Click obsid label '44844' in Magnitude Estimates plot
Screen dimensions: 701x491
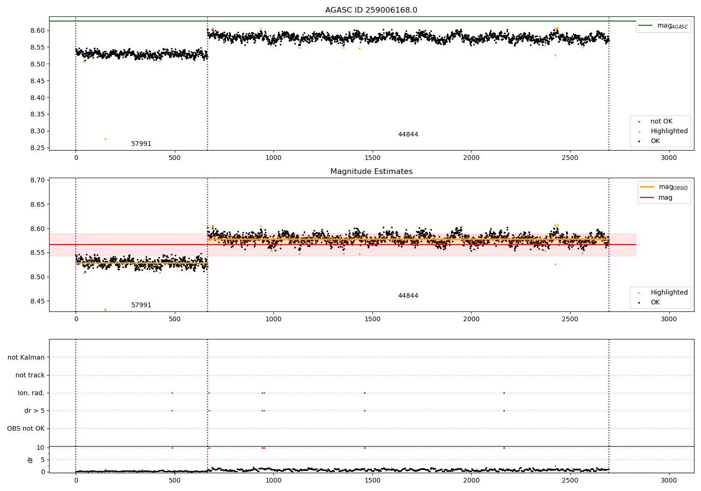click(x=408, y=296)
